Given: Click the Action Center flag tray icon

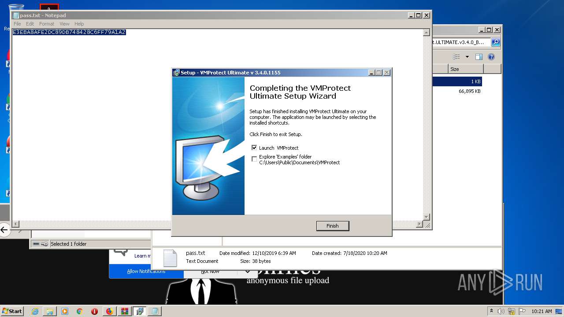Looking at the screenshot, I should [522, 311].
